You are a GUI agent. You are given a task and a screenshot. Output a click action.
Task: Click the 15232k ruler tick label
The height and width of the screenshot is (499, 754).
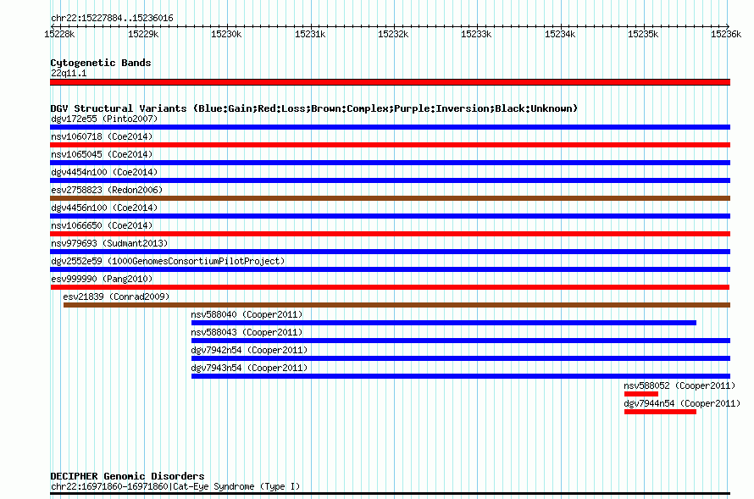point(393,34)
